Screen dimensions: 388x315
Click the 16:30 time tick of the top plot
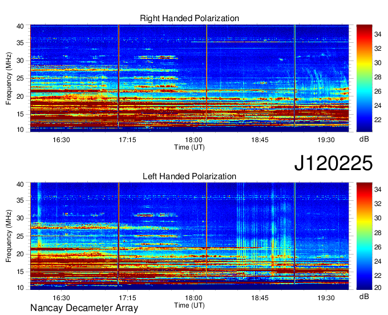(62, 140)
